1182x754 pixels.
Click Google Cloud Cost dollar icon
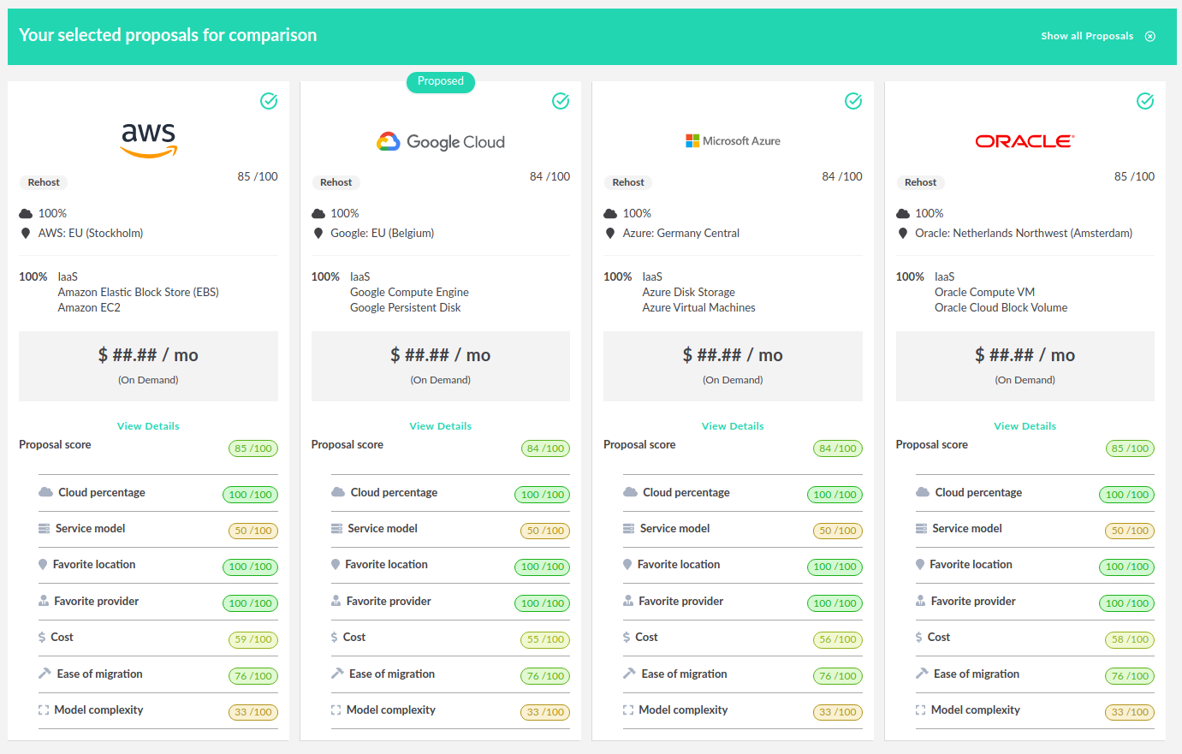coord(334,638)
